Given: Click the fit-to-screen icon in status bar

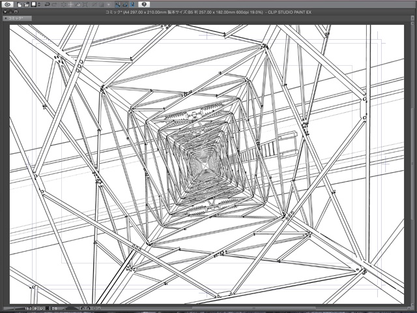Looking at the screenshot, I should coord(48,308).
